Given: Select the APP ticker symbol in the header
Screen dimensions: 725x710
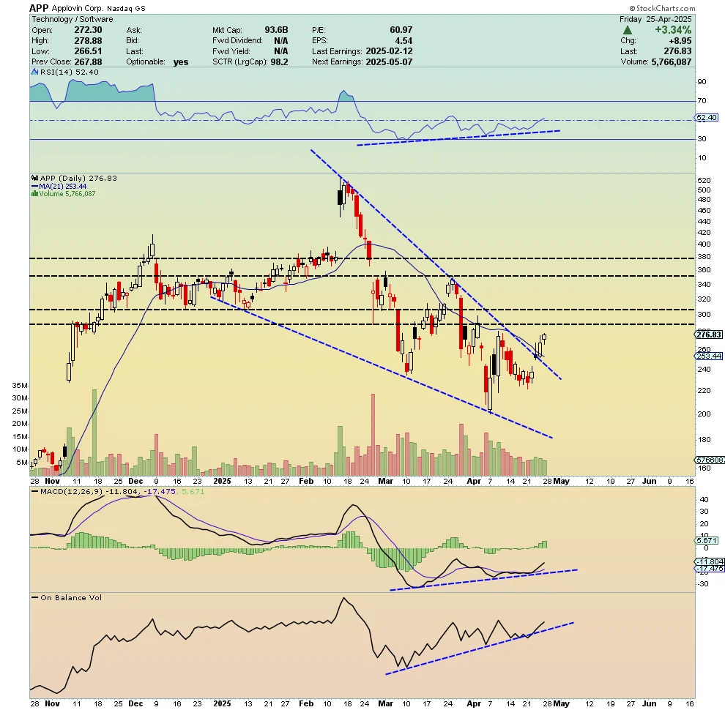Looking at the screenshot, I should [39, 8].
